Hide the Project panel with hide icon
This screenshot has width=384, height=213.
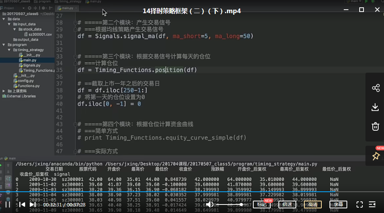pyautogui.click(x=50, y=8)
